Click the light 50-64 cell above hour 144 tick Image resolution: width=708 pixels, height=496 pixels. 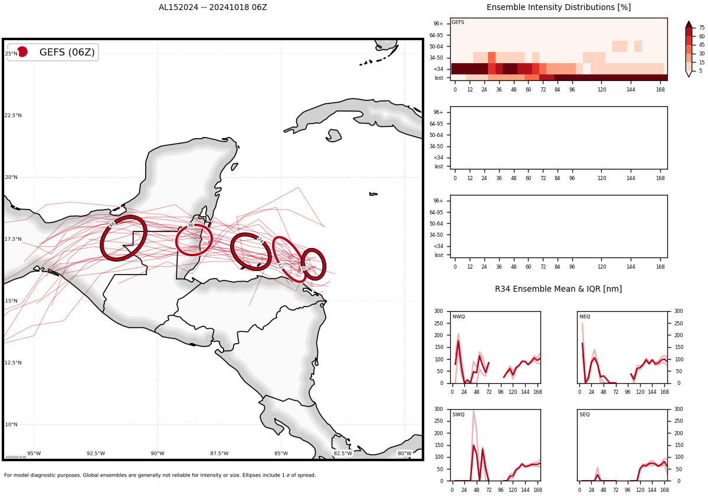click(638, 46)
